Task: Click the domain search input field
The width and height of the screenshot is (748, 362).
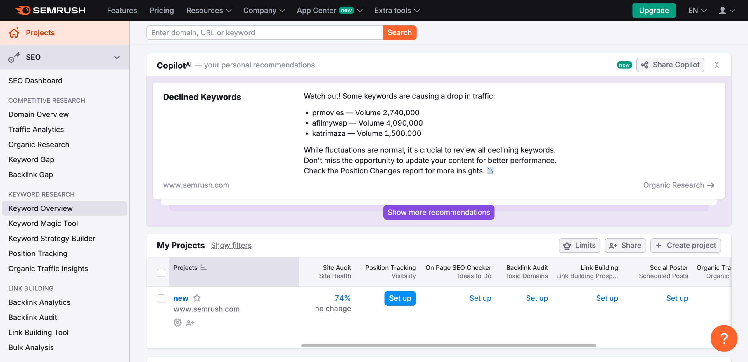Action: pos(264,33)
